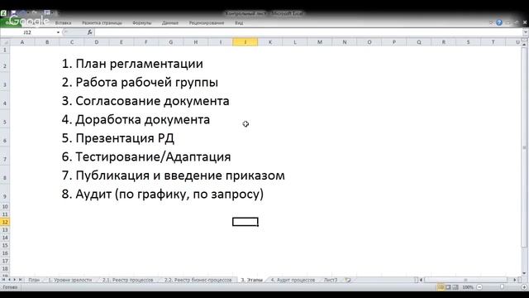Screen dimensions: 529x298
Task: Select row 12 header
Action: pos(5,222)
